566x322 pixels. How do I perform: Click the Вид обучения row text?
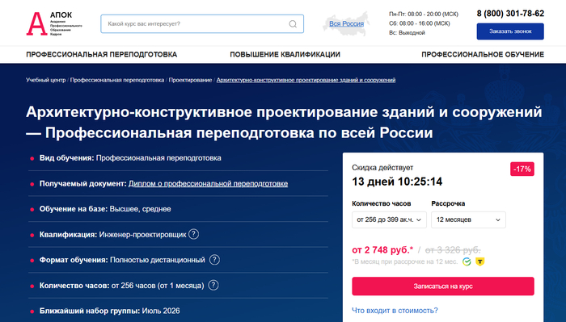pyautogui.click(x=130, y=158)
